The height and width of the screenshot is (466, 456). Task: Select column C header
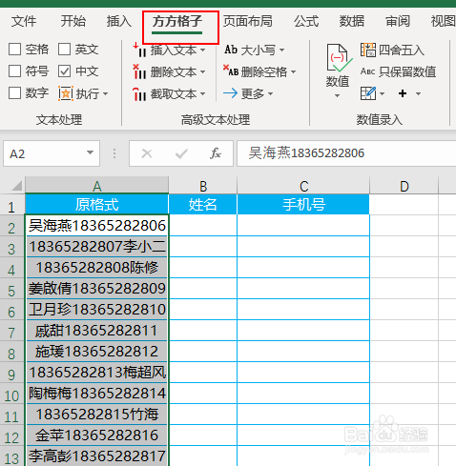tap(303, 186)
